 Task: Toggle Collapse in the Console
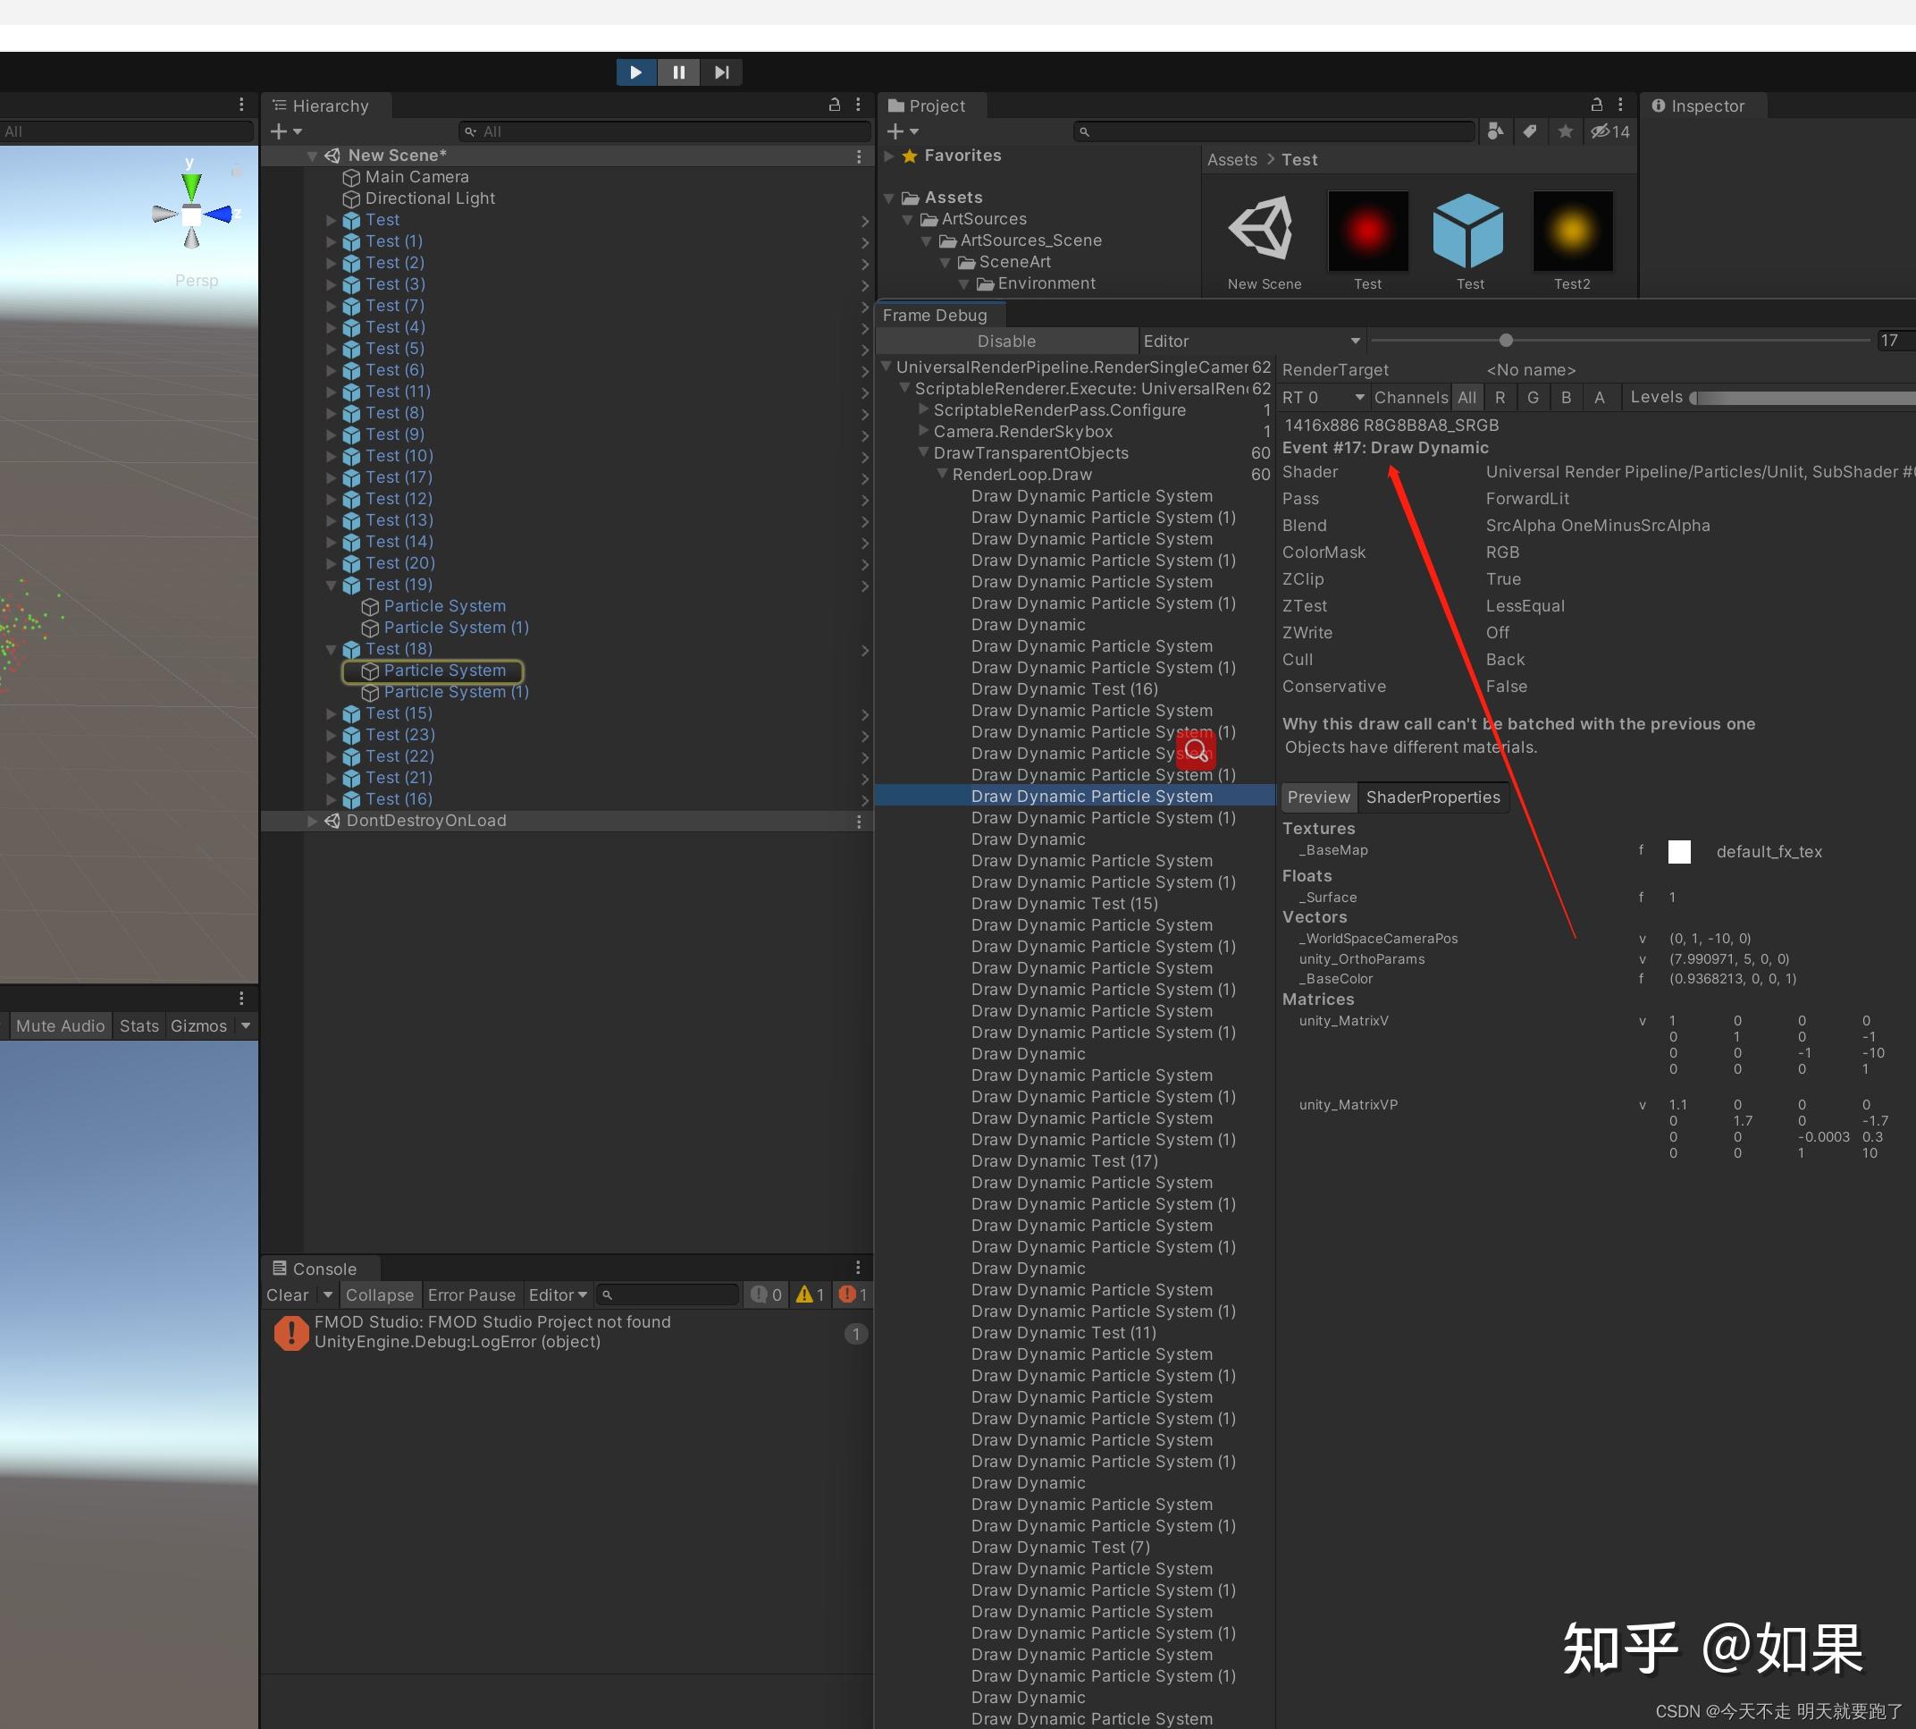tap(380, 1295)
